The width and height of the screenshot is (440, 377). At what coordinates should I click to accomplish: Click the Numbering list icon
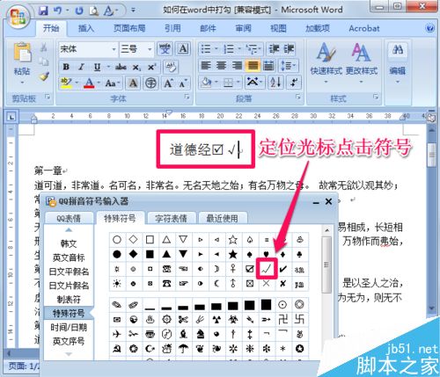click(229, 49)
